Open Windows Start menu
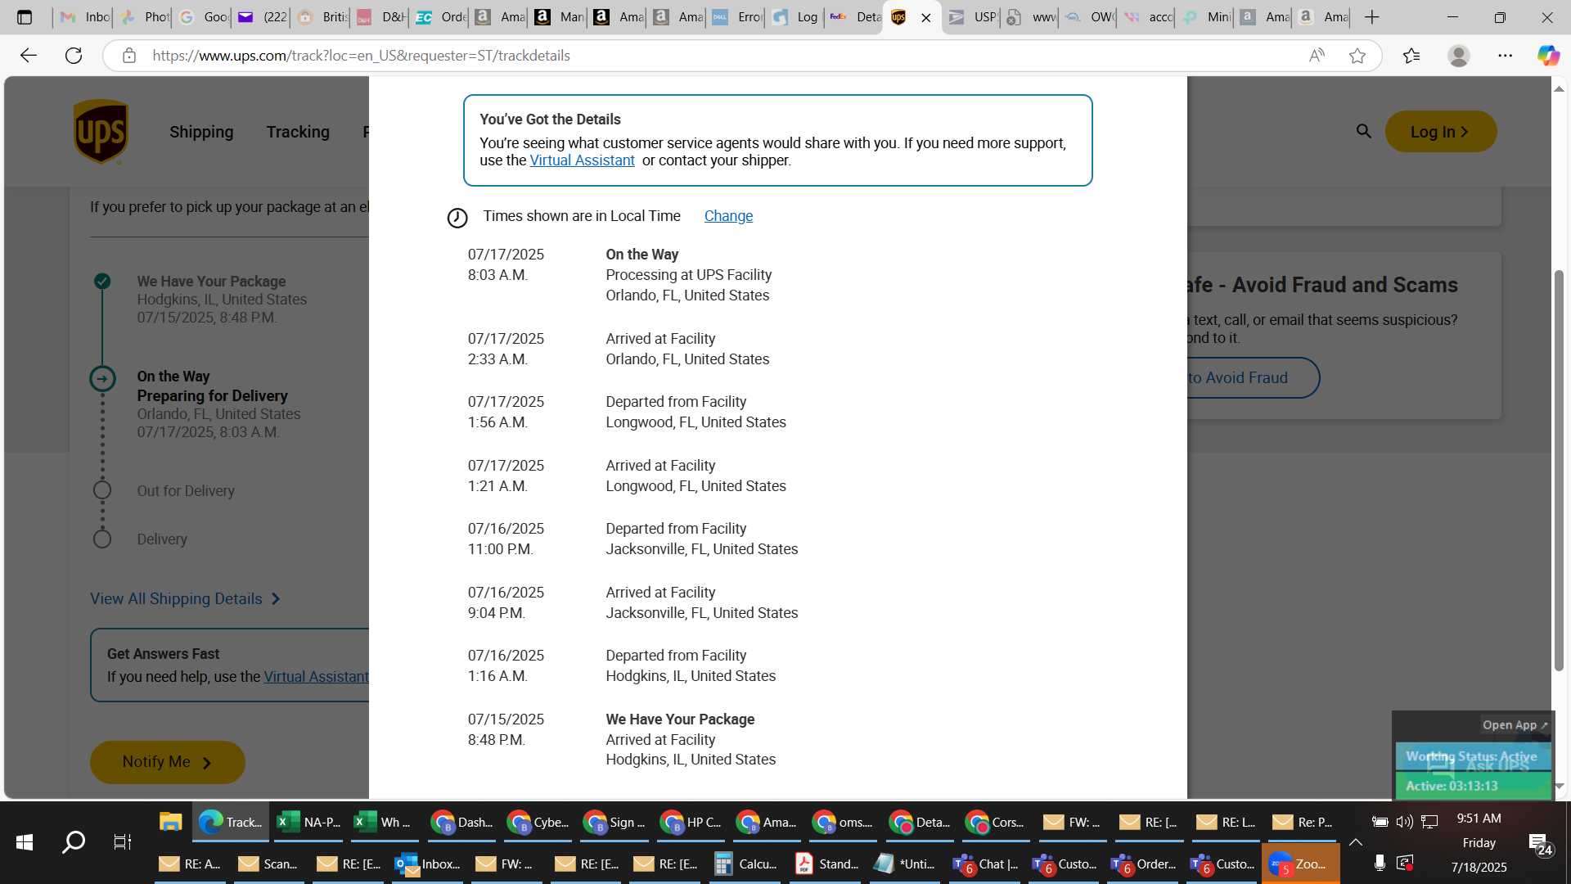This screenshot has height=884, width=1571. (x=25, y=842)
